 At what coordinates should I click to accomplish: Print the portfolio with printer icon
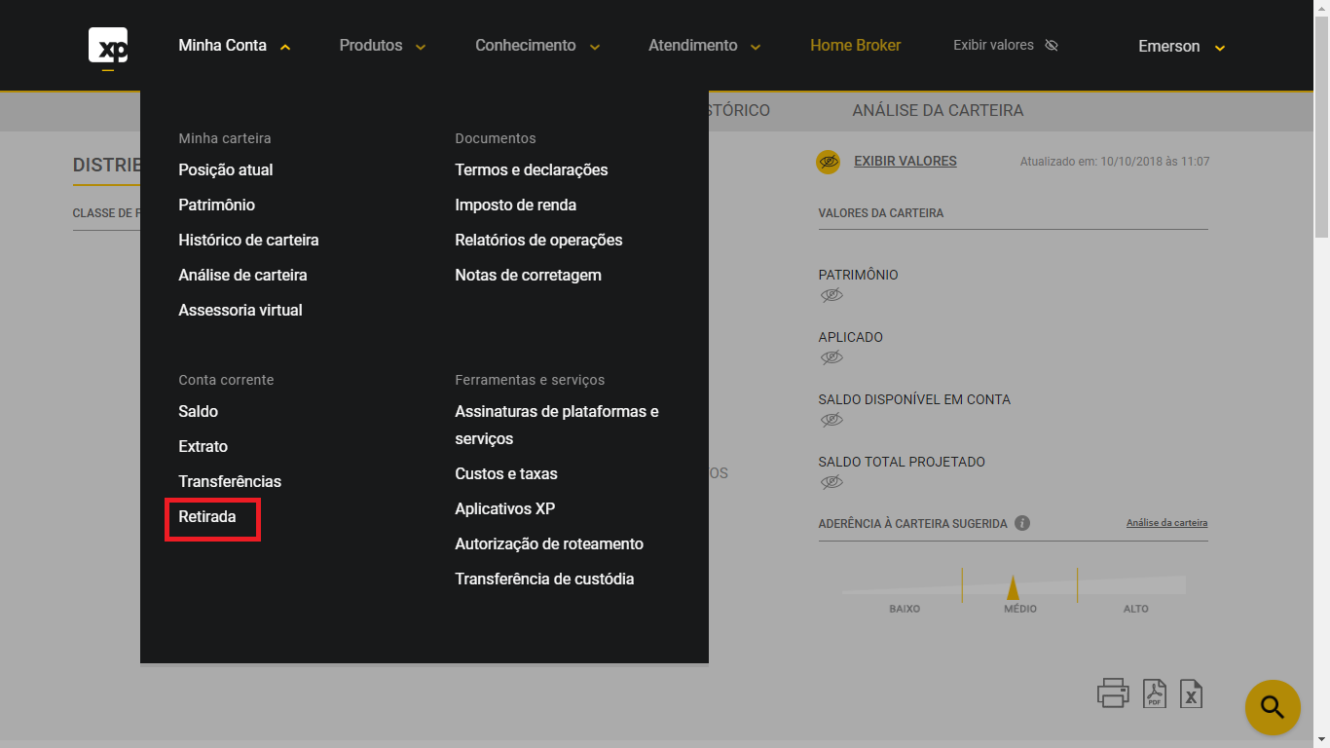[x=1113, y=692]
